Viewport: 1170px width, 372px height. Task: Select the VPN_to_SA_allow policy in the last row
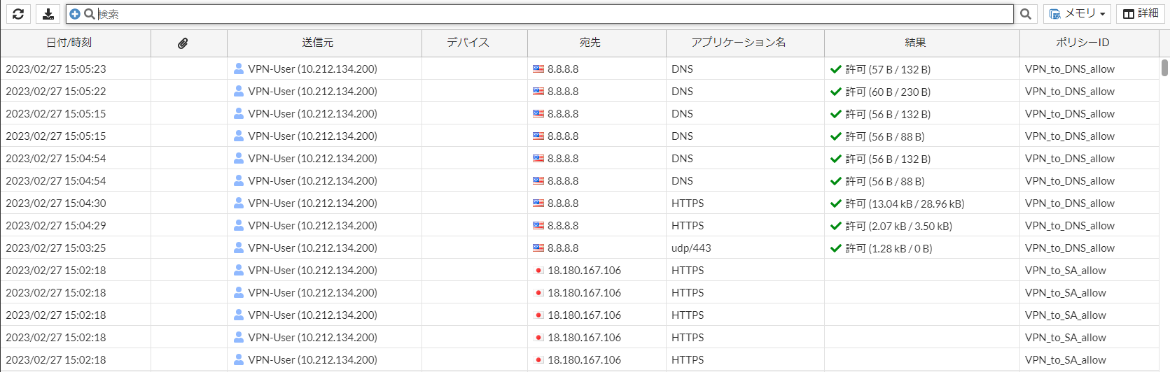(1065, 359)
